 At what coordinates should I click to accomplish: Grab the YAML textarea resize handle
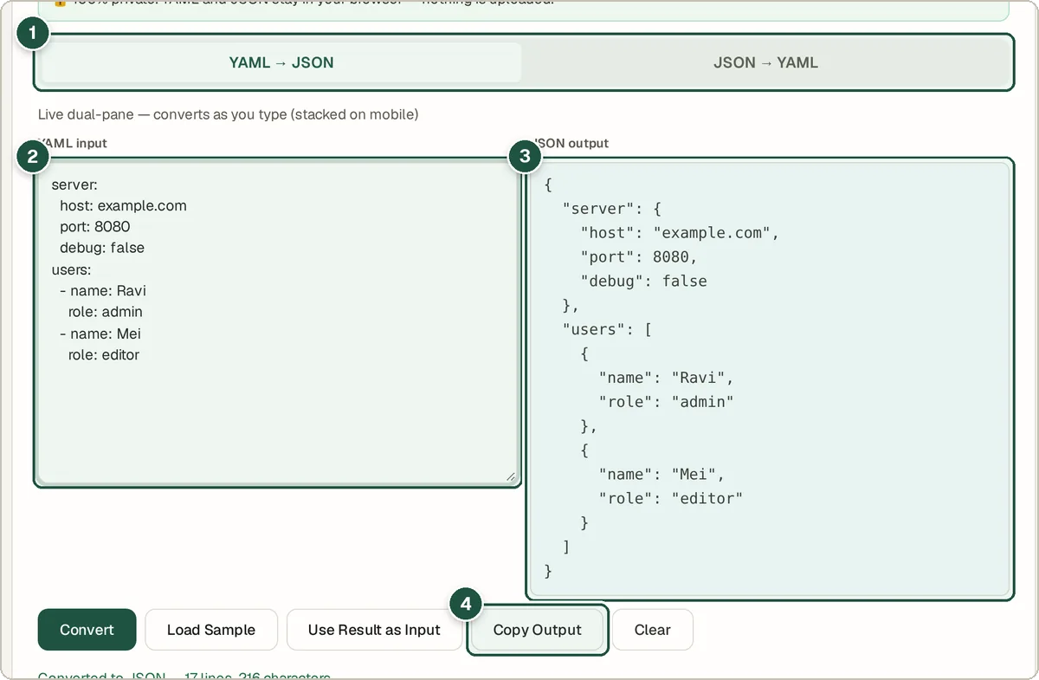pos(510,476)
